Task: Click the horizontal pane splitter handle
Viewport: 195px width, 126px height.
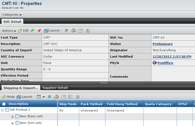Action: tap(103, 83)
